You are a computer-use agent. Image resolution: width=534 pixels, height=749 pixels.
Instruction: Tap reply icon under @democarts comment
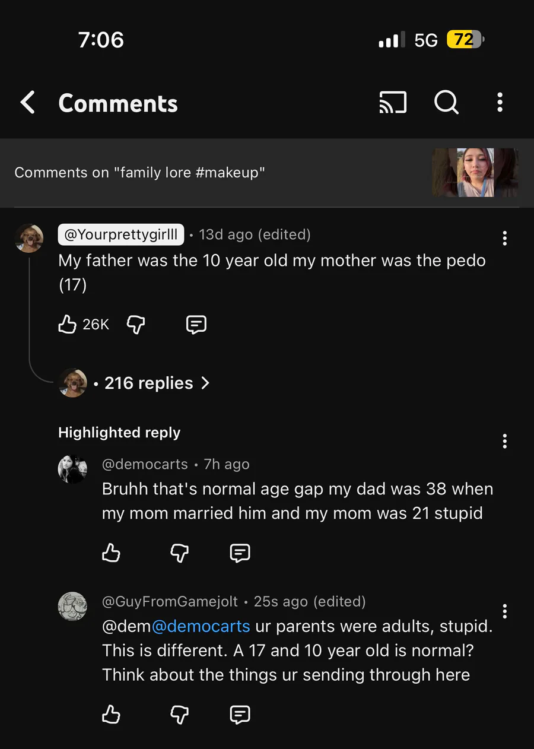pos(240,553)
